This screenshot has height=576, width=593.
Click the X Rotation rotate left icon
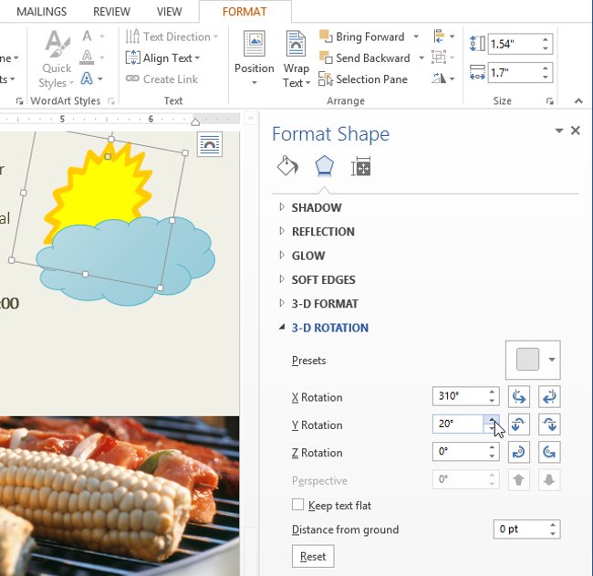(x=520, y=397)
